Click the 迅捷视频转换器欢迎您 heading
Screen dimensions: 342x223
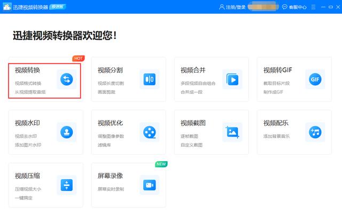pyautogui.click(x=65, y=36)
